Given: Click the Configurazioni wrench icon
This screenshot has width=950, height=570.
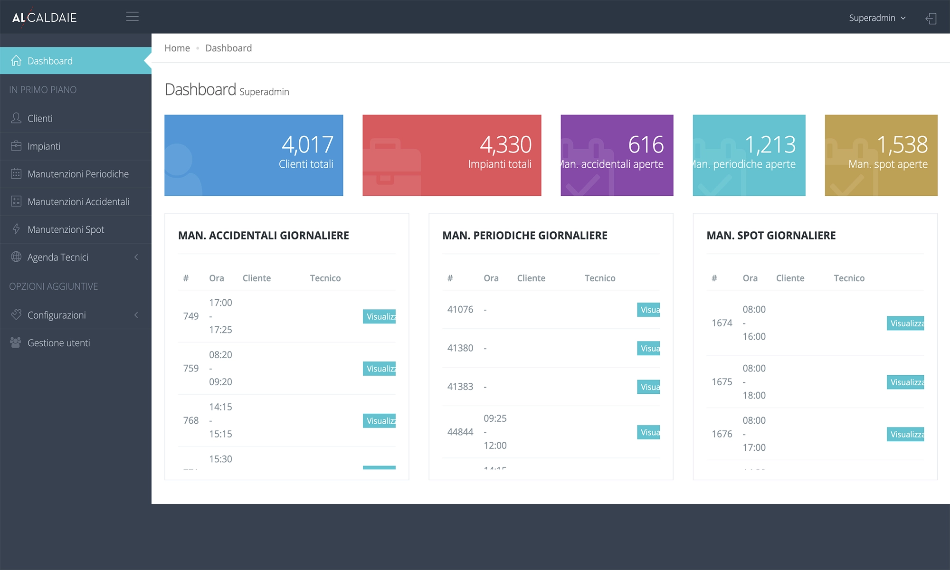Looking at the screenshot, I should pyautogui.click(x=16, y=314).
